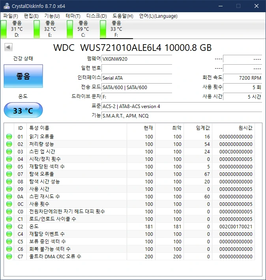The width and height of the screenshot is (266, 280).
Task: Click the standard field ACS-2 | ATA8-ACS version 4
Action: 182,106
